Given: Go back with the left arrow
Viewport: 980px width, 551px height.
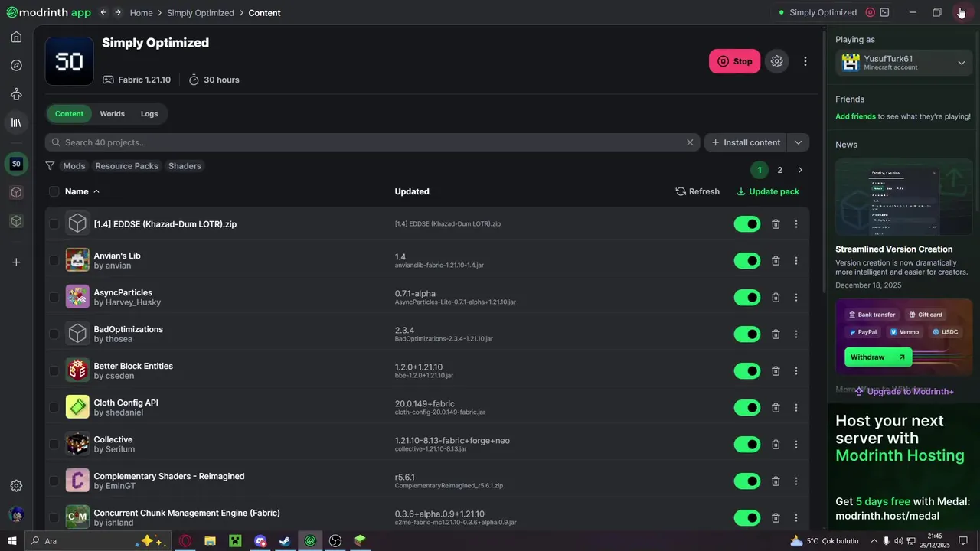Looking at the screenshot, I should (103, 12).
